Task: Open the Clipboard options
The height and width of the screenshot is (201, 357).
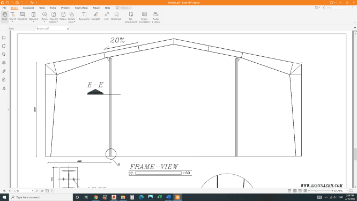Action: (33, 17)
